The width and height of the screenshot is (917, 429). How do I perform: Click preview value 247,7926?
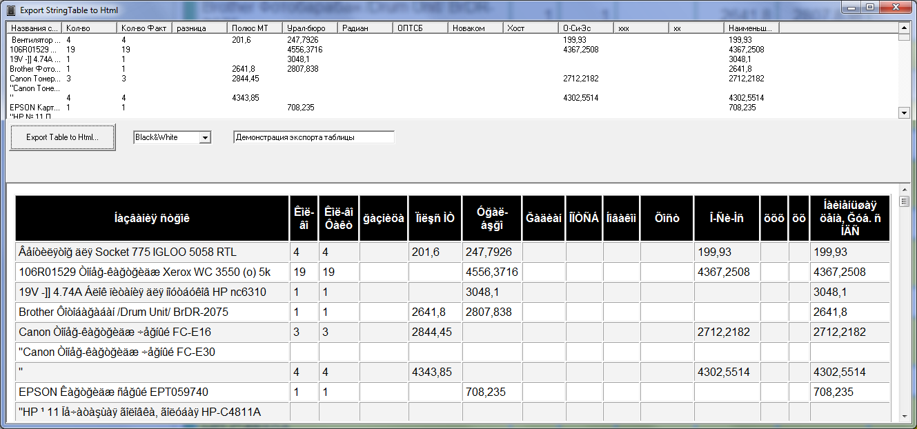(x=489, y=252)
